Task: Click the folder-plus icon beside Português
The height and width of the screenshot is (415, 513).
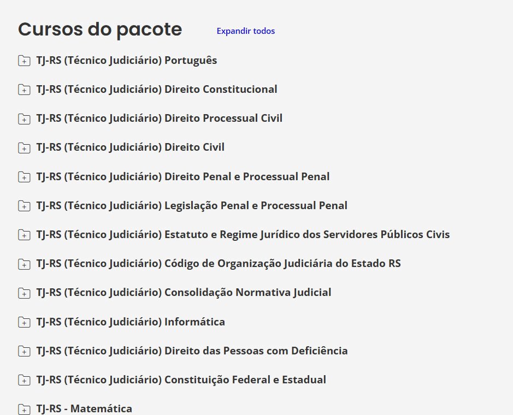Action: coord(24,61)
